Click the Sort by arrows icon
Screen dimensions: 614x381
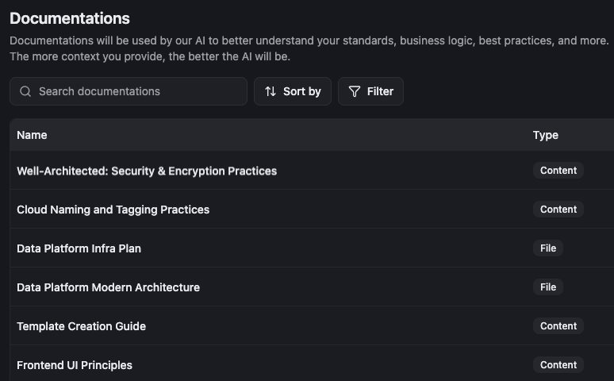271,91
